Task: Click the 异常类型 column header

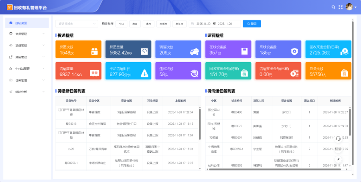Action: click(153, 101)
